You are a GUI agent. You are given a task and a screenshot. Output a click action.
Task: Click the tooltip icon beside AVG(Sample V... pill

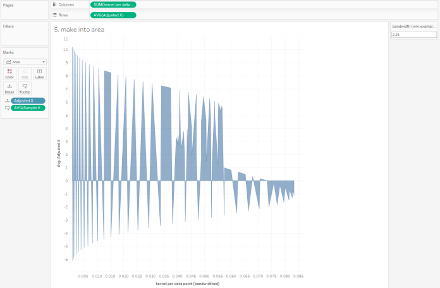tap(6, 108)
